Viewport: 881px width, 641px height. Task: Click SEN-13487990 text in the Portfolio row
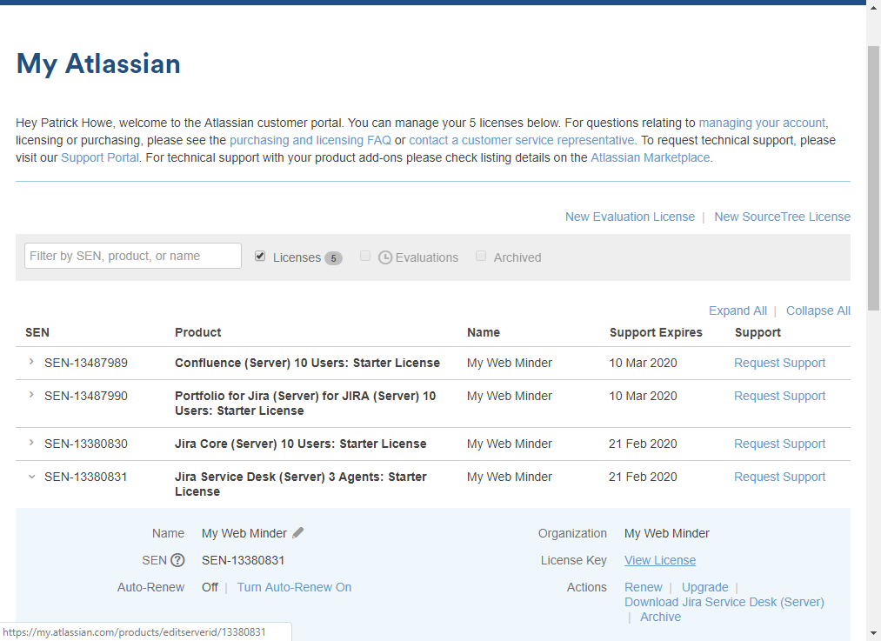[x=86, y=396]
